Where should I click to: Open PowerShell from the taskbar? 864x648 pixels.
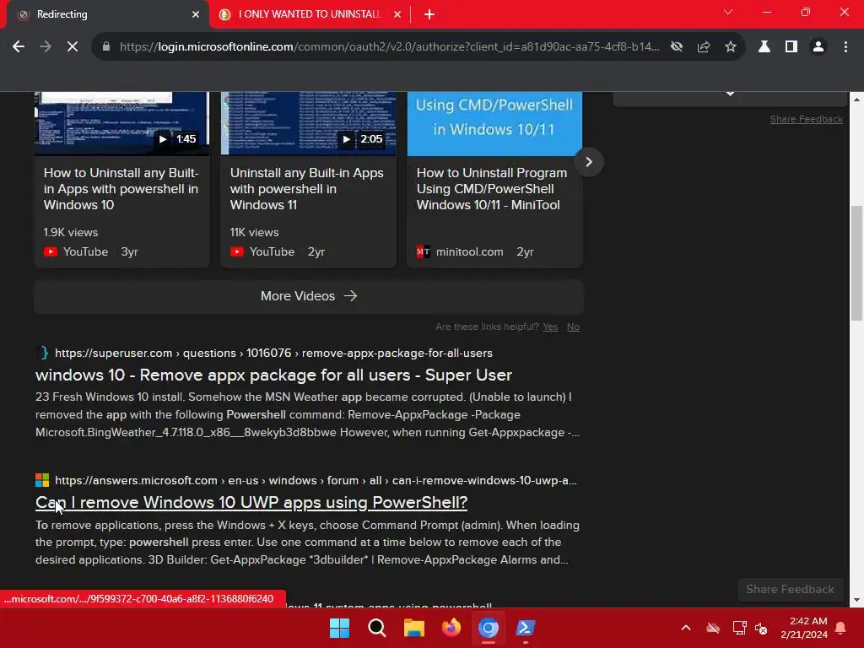[525, 628]
